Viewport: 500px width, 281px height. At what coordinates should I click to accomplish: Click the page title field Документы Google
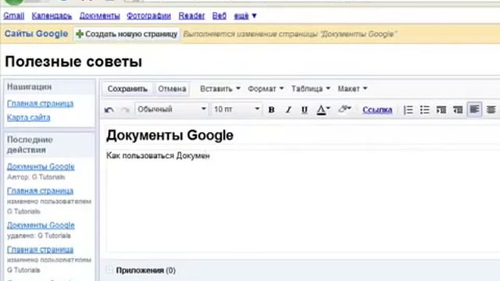170,135
